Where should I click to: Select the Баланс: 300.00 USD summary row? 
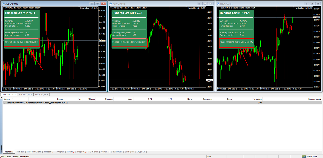pyautogui.click(x=163, y=103)
